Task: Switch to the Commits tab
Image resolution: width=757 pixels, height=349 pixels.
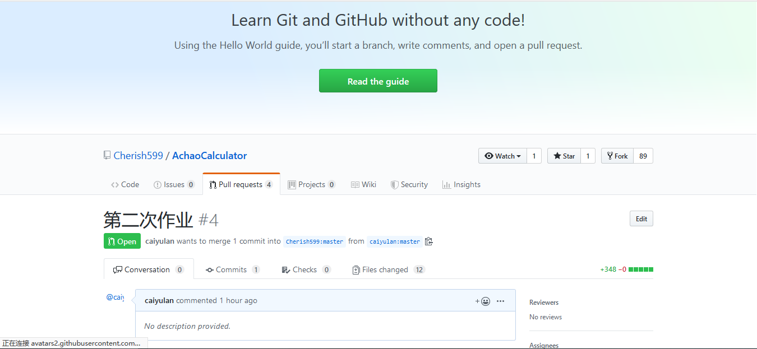Action: (x=232, y=269)
